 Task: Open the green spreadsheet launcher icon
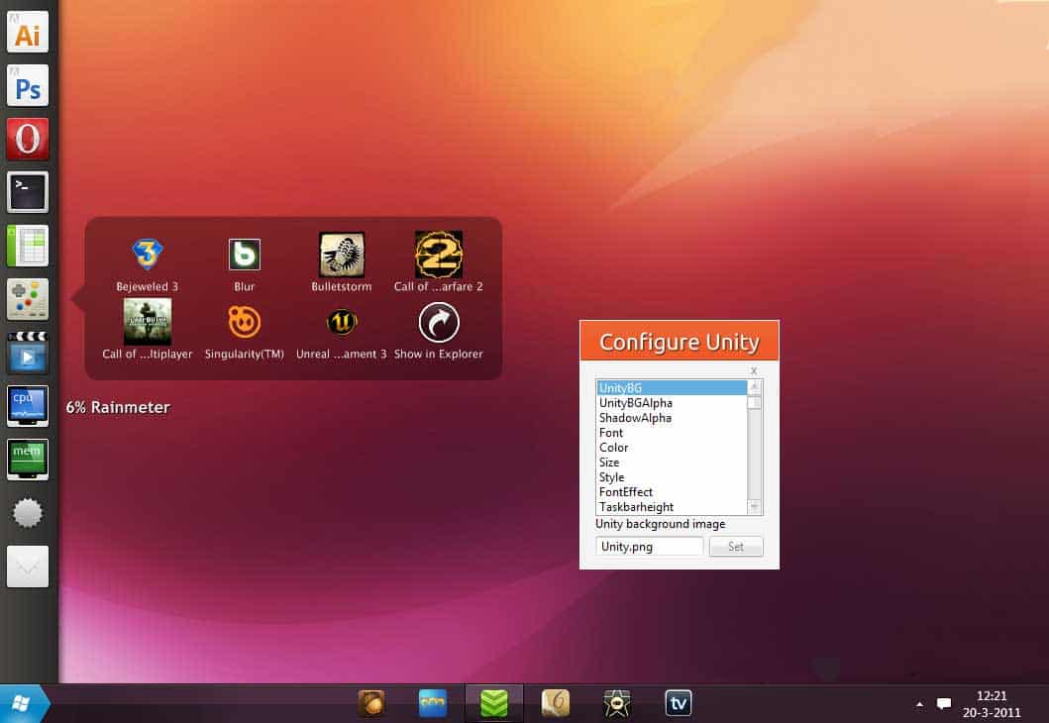pyautogui.click(x=28, y=246)
